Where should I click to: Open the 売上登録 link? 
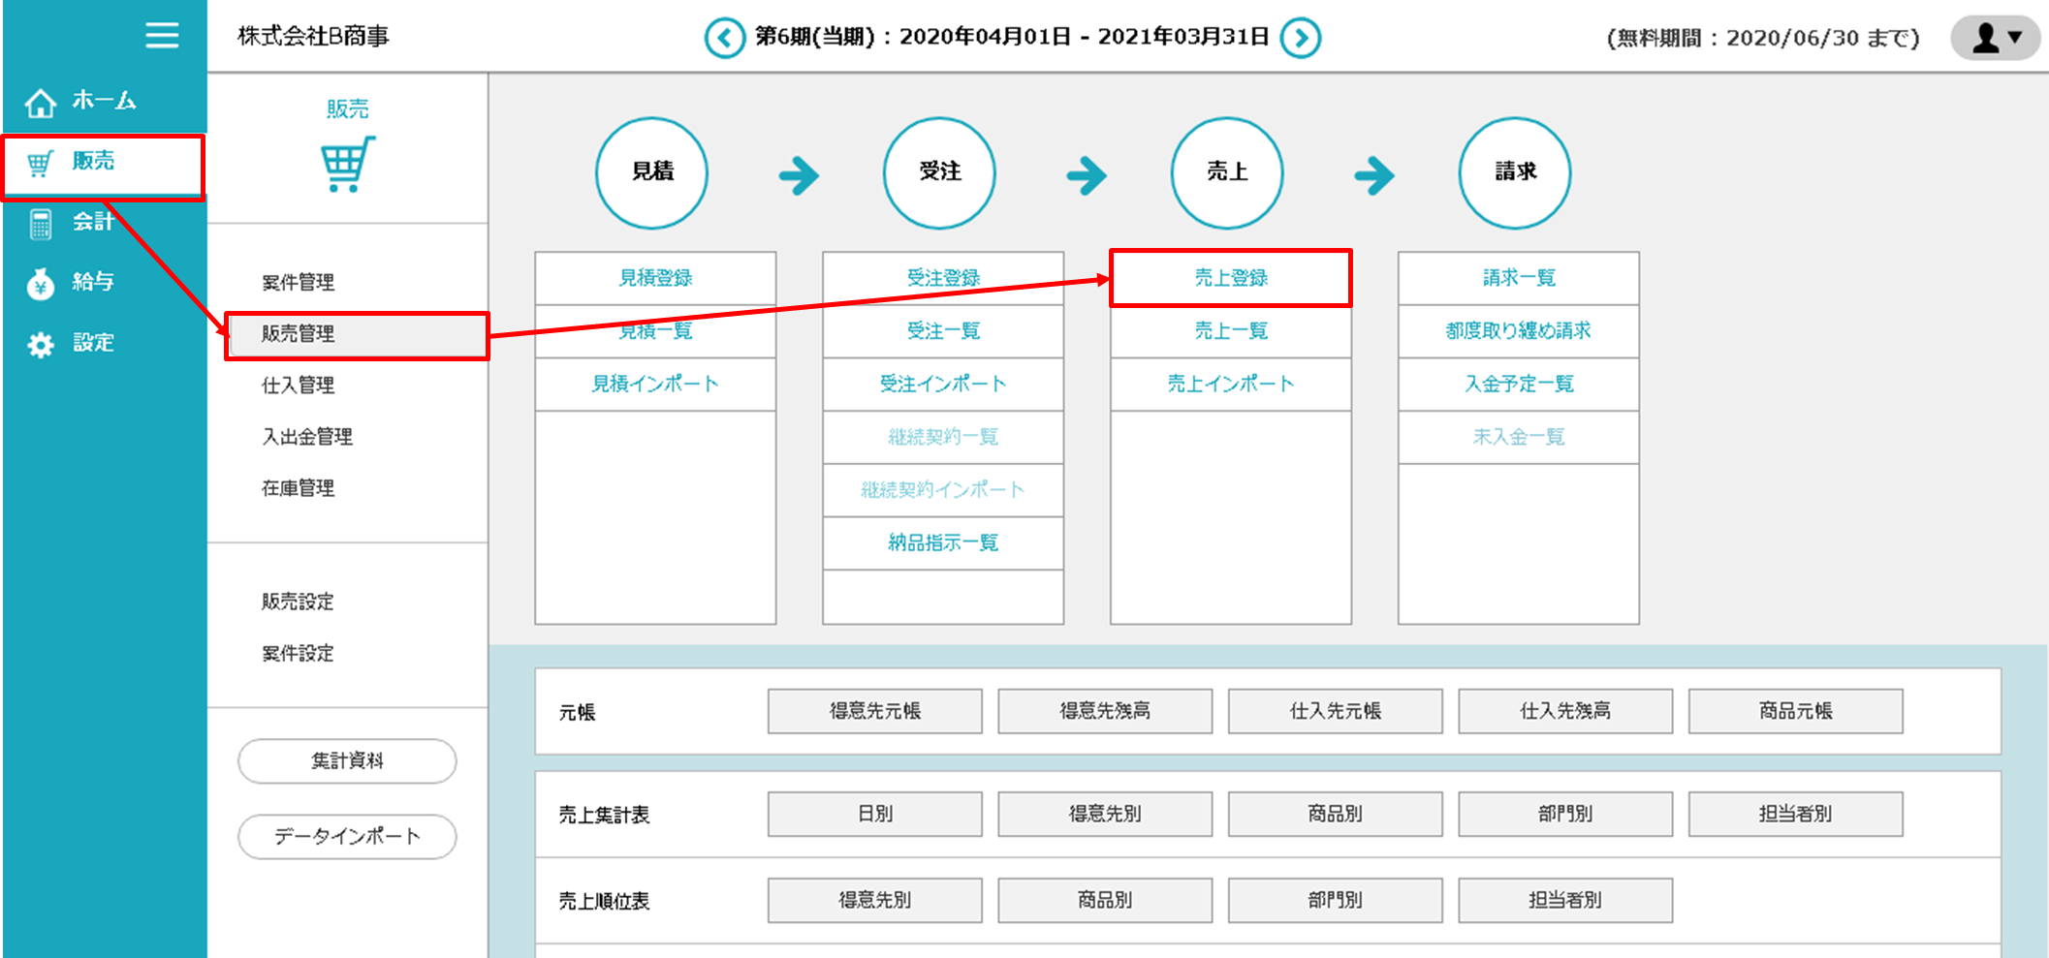pos(1230,278)
